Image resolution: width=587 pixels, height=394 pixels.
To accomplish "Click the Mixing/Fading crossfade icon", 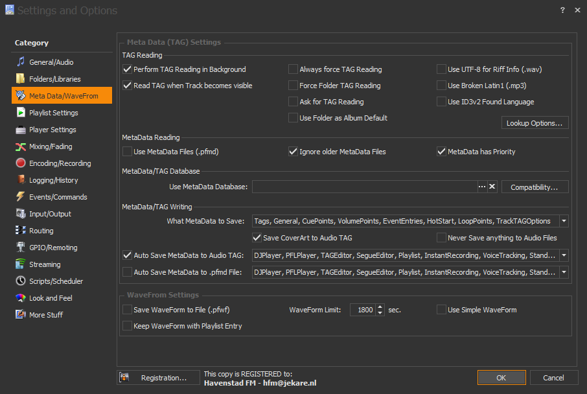I will click(21, 146).
